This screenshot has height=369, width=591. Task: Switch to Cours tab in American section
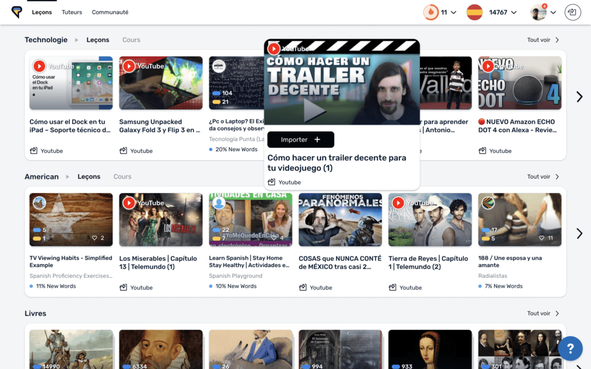(122, 176)
